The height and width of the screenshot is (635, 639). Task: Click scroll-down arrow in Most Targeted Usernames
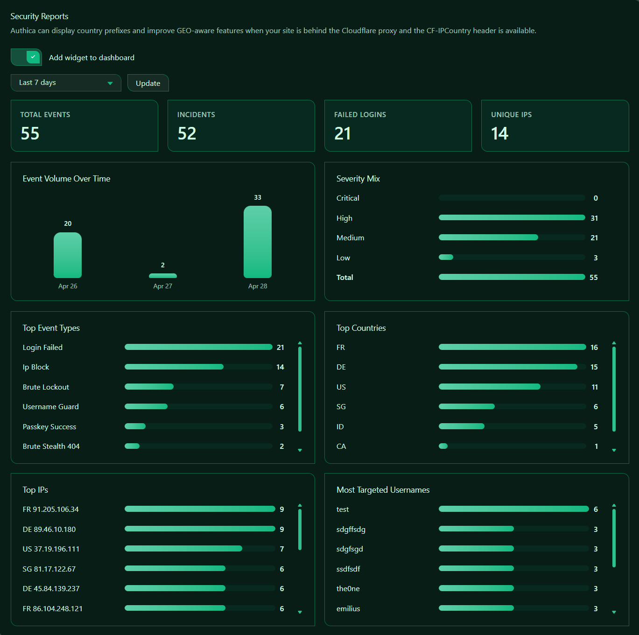click(614, 612)
